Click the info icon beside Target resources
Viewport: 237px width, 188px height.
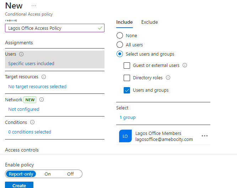click(44, 77)
